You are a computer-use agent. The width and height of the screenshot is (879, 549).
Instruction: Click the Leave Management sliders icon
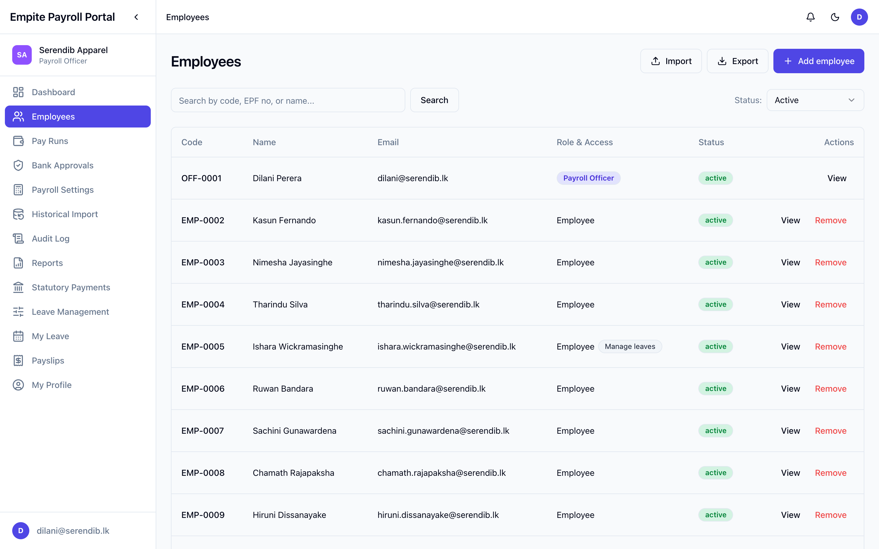click(18, 311)
